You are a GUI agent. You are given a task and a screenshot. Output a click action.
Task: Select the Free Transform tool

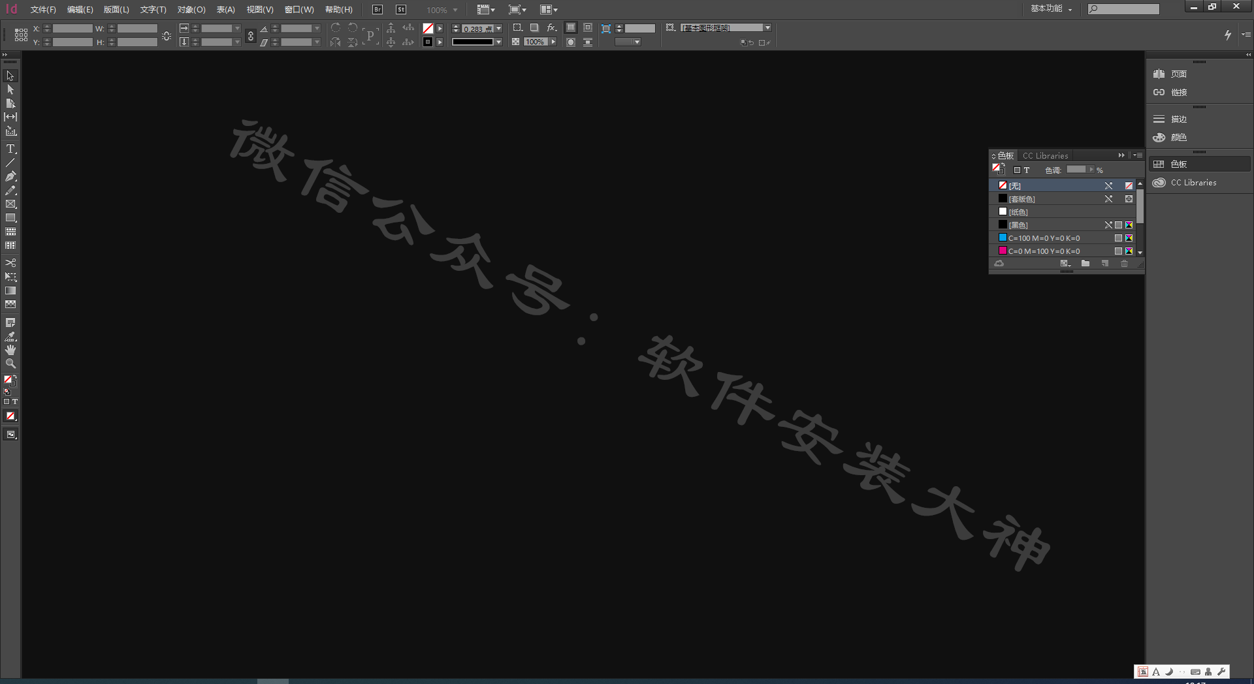[x=10, y=277]
